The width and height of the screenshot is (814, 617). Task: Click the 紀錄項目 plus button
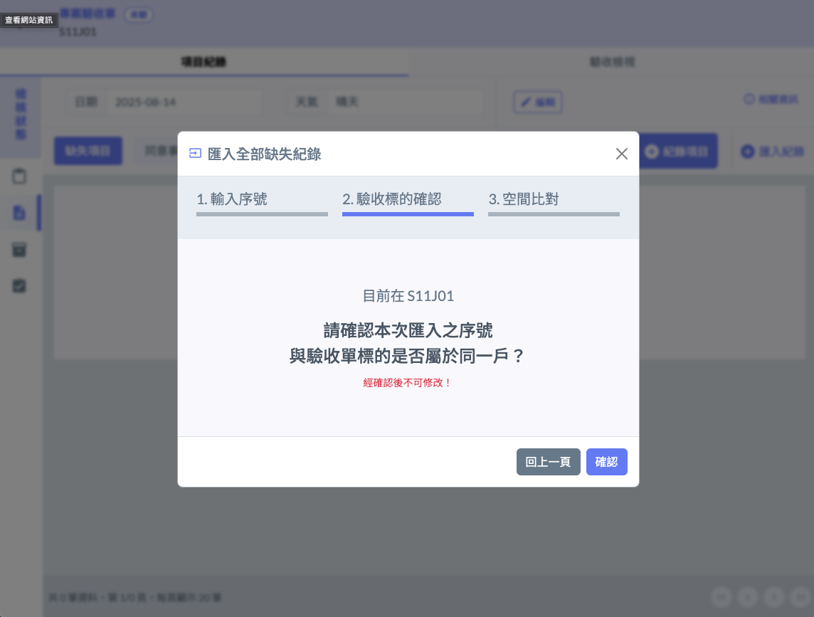pos(678,152)
